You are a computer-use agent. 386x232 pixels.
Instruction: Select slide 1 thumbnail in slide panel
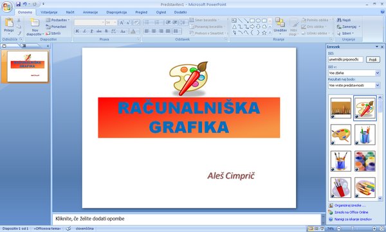(x=28, y=66)
